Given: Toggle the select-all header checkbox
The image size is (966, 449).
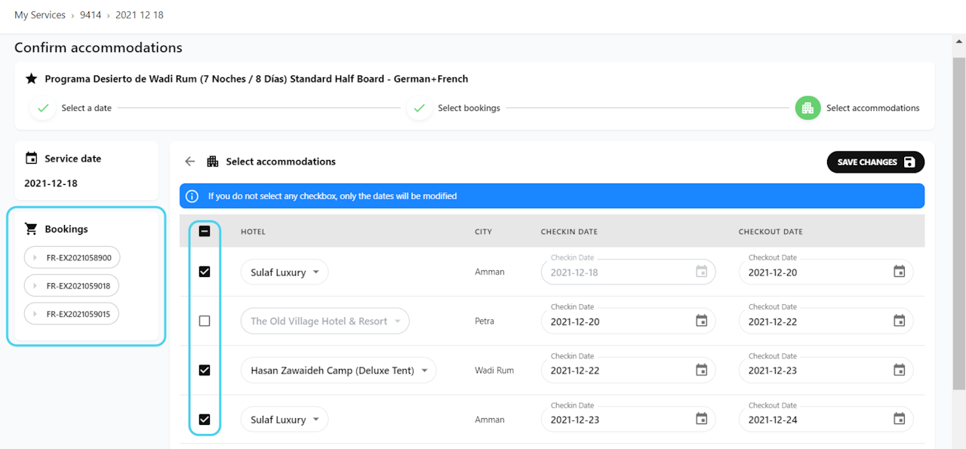Looking at the screenshot, I should [205, 232].
